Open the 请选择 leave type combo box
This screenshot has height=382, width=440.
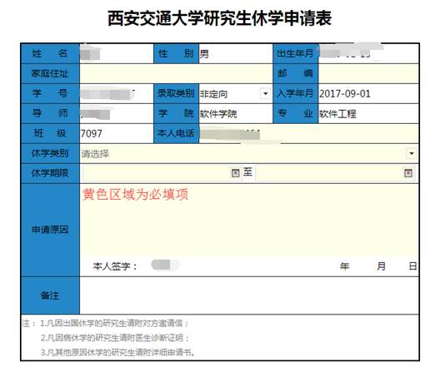pyautogui.click(x=249, y=154)
